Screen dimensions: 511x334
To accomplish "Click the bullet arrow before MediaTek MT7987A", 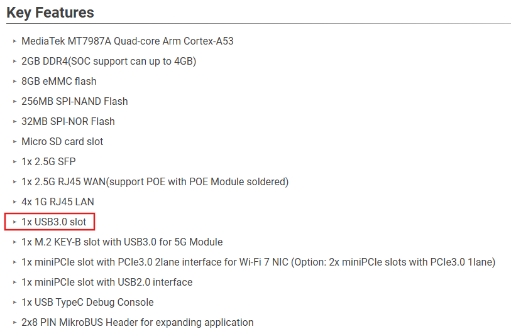I will [14, 41].
